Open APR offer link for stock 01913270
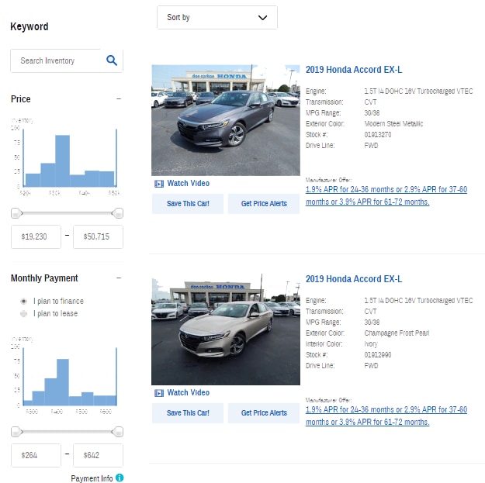Viewport: 485px width, 483px height. tap(386, 195)
